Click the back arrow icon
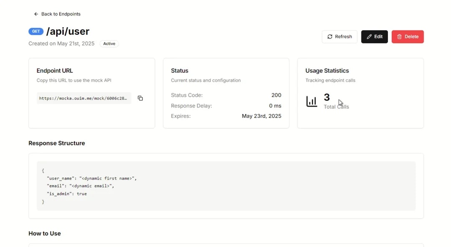This screenshot has height=247, width=451. (36, 14)
